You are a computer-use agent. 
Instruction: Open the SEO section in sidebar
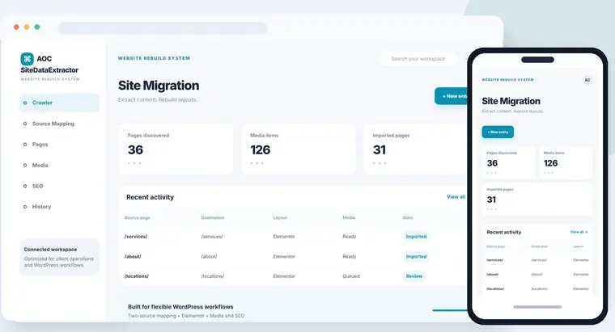coord(38,186)
